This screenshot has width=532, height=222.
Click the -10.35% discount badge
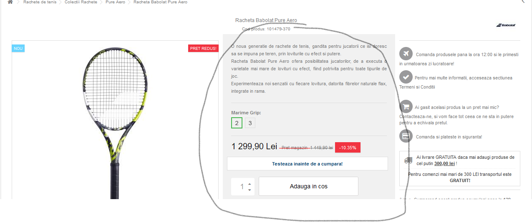(x=348, y=148)
